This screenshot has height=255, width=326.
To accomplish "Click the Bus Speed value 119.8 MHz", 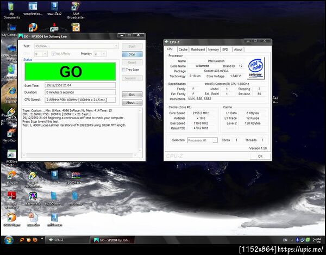I will 200,123.
